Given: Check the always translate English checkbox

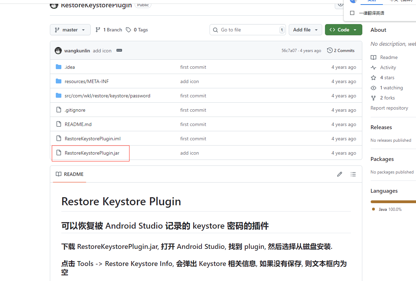Looking at the screenshot, I should 352,13.
